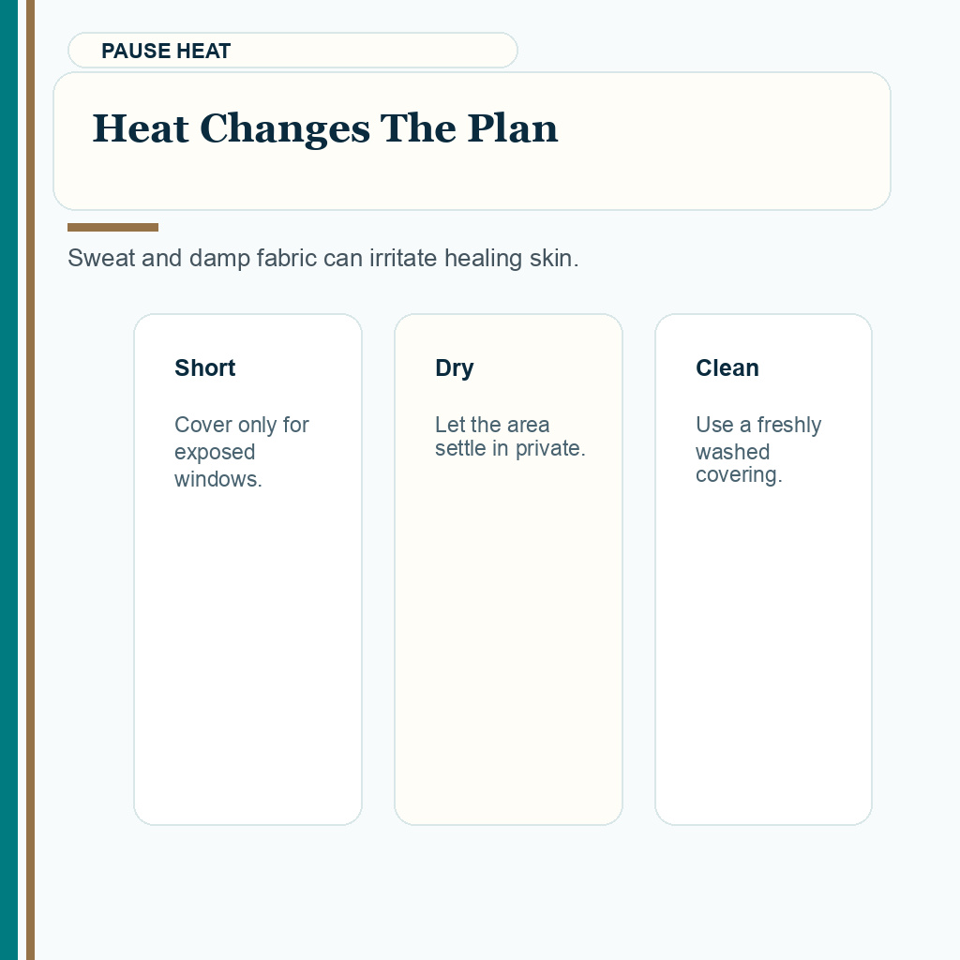
Task: Select Let the area settle in private text
Action: point(510,437)
